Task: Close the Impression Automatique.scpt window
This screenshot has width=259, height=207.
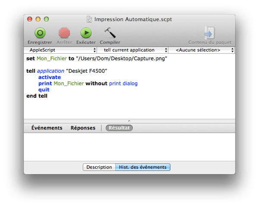Action: (30, 19)
